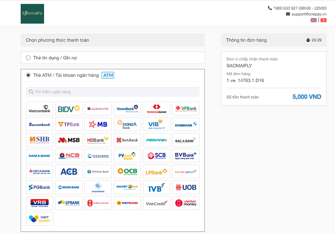Choose MSB bank tile
The width and height of the screenshot is (335, 234).
tap(69, 140)
